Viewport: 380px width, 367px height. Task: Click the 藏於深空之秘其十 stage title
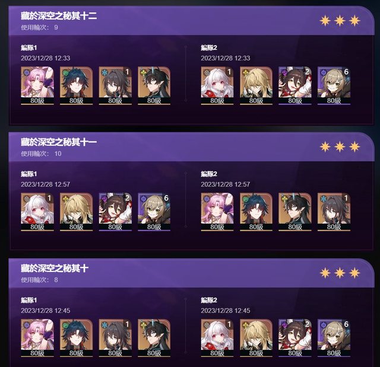click(x=55, y=269)
